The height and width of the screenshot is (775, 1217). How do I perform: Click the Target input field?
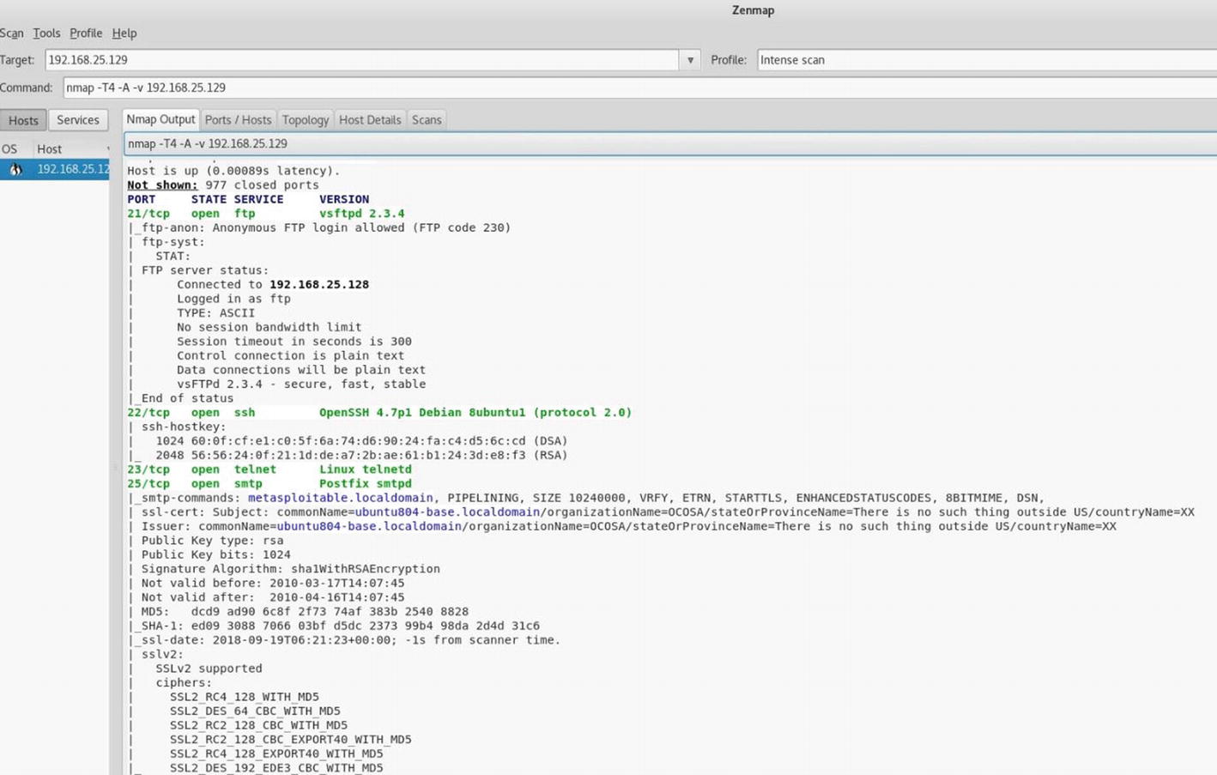[361, 60]
